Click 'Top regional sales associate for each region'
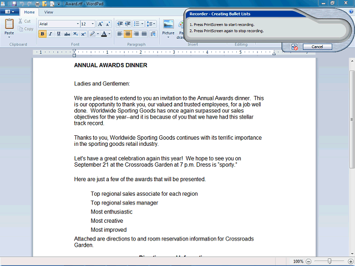This screenshot has width=355, height=266. 144,193
